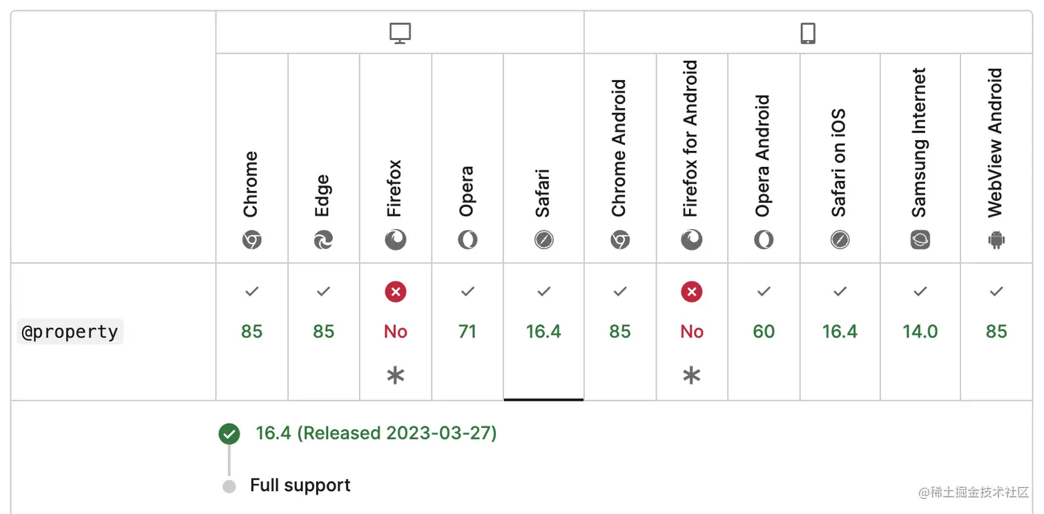Click the @property feature name
This screenshot has width=1044, height=514.
[x=70, y=332]
